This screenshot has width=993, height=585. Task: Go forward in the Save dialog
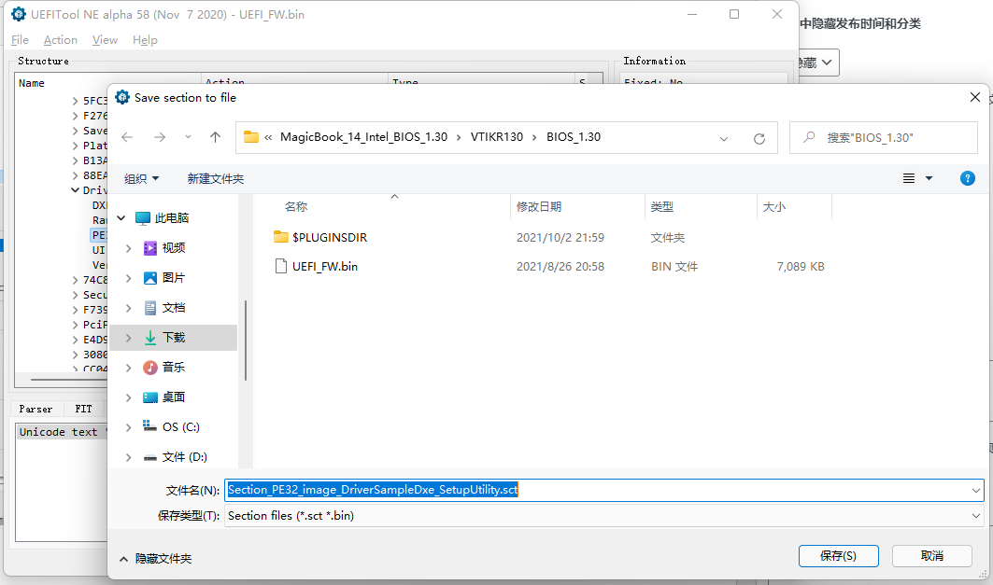pyautogui.click(x=160, y=137)
